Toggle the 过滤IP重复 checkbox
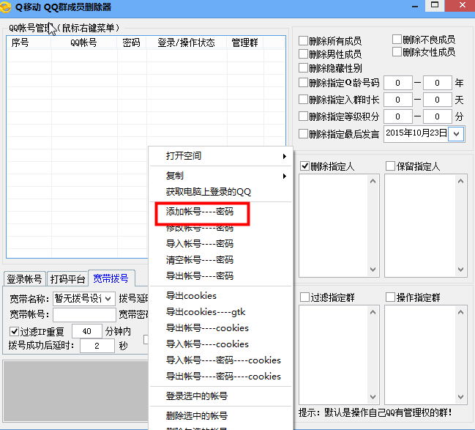 [14, 331]
